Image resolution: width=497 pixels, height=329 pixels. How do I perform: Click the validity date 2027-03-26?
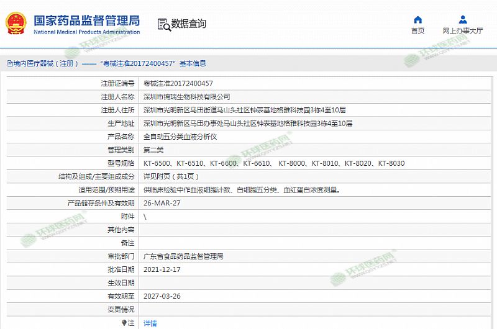[162, 296]
